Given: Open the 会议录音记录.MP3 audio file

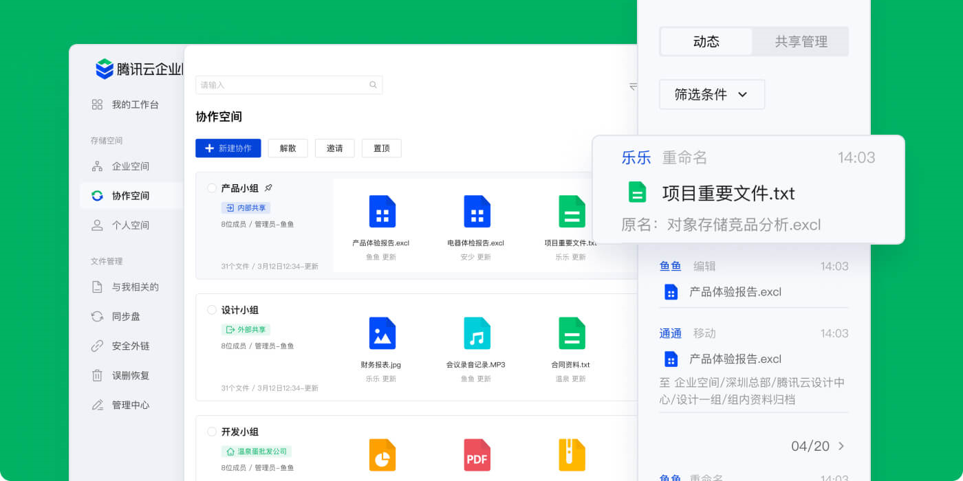Looking at the screenshot, I should click(477, 333).
